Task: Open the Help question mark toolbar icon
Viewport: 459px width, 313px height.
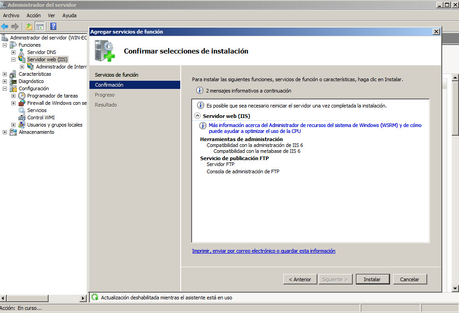Action: coord(53,26)
